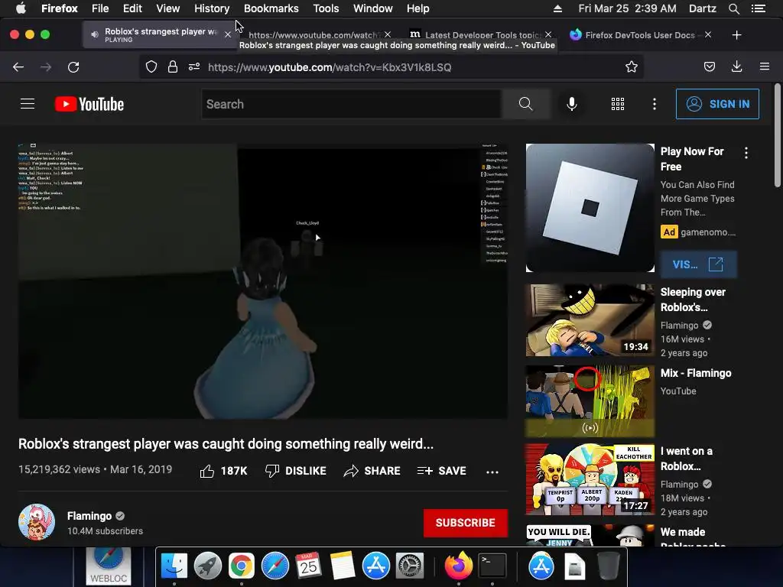783x587 pixels.
Task: Click the site padlock security icon
Action: (173, 67)
